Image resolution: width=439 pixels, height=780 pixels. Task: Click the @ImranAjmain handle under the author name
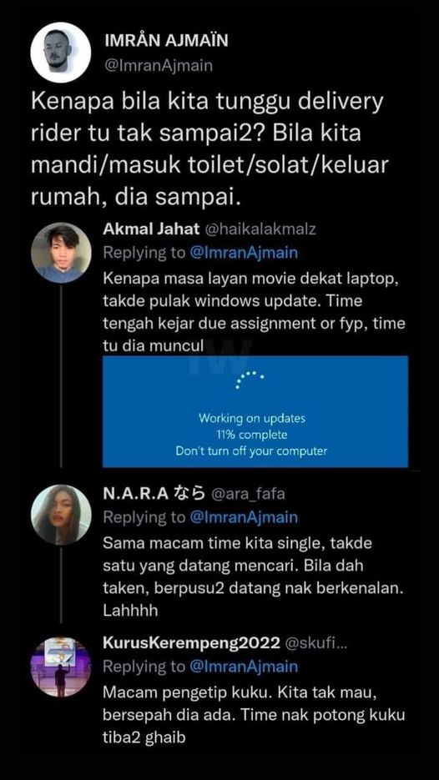tap(159, 66)
